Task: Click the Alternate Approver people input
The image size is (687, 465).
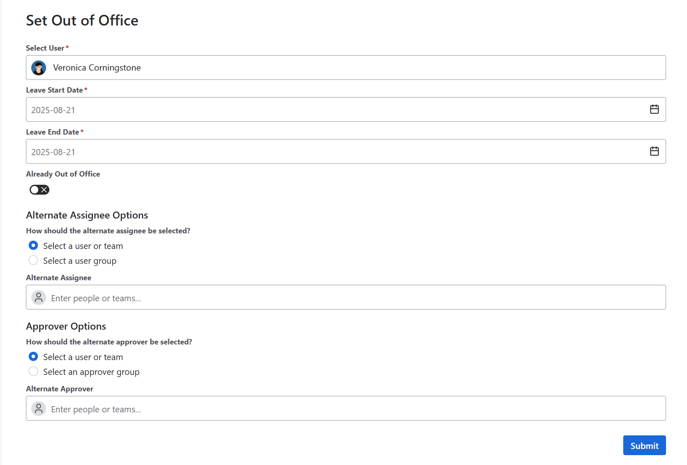Action: 346,408
